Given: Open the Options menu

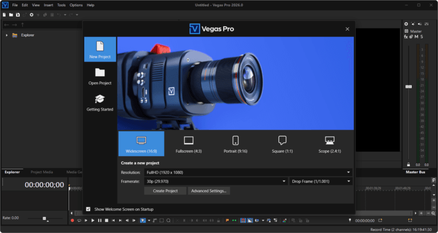Looking at the screenshot, I should [76, 5].
